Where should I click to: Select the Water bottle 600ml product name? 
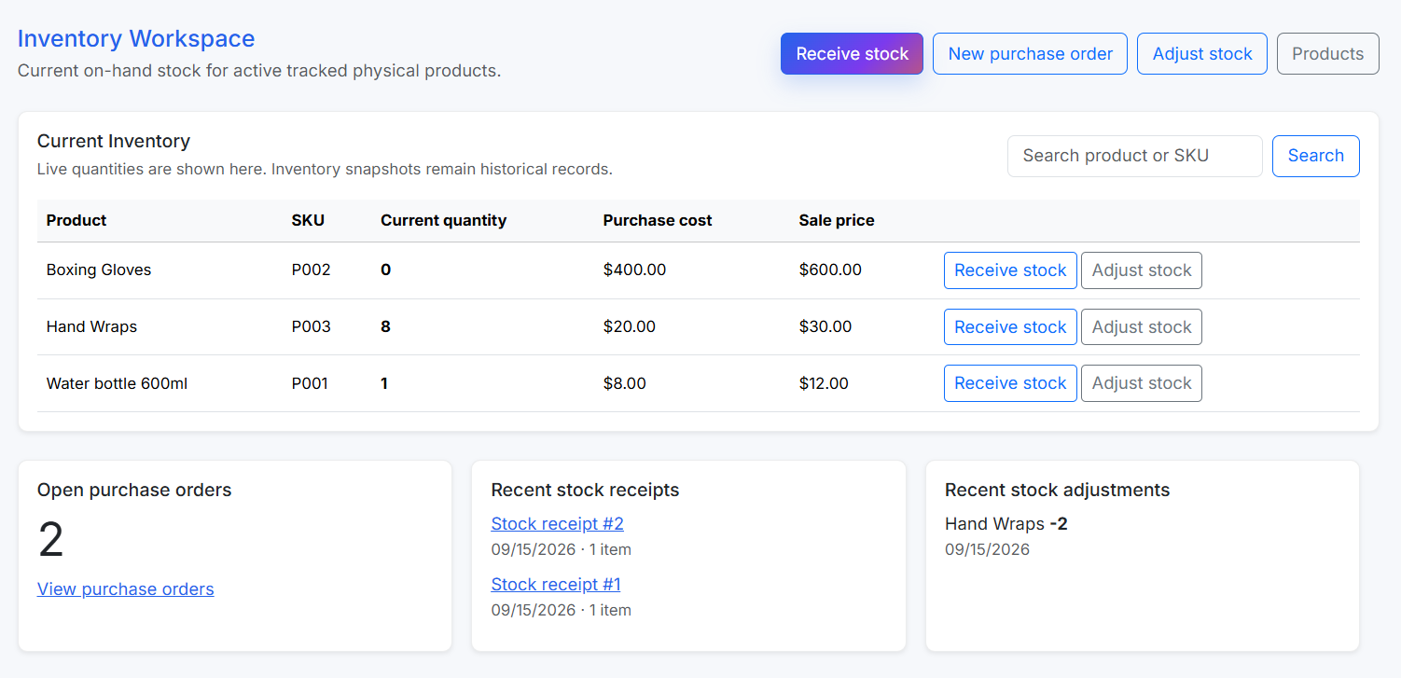[x=117, y=383]
